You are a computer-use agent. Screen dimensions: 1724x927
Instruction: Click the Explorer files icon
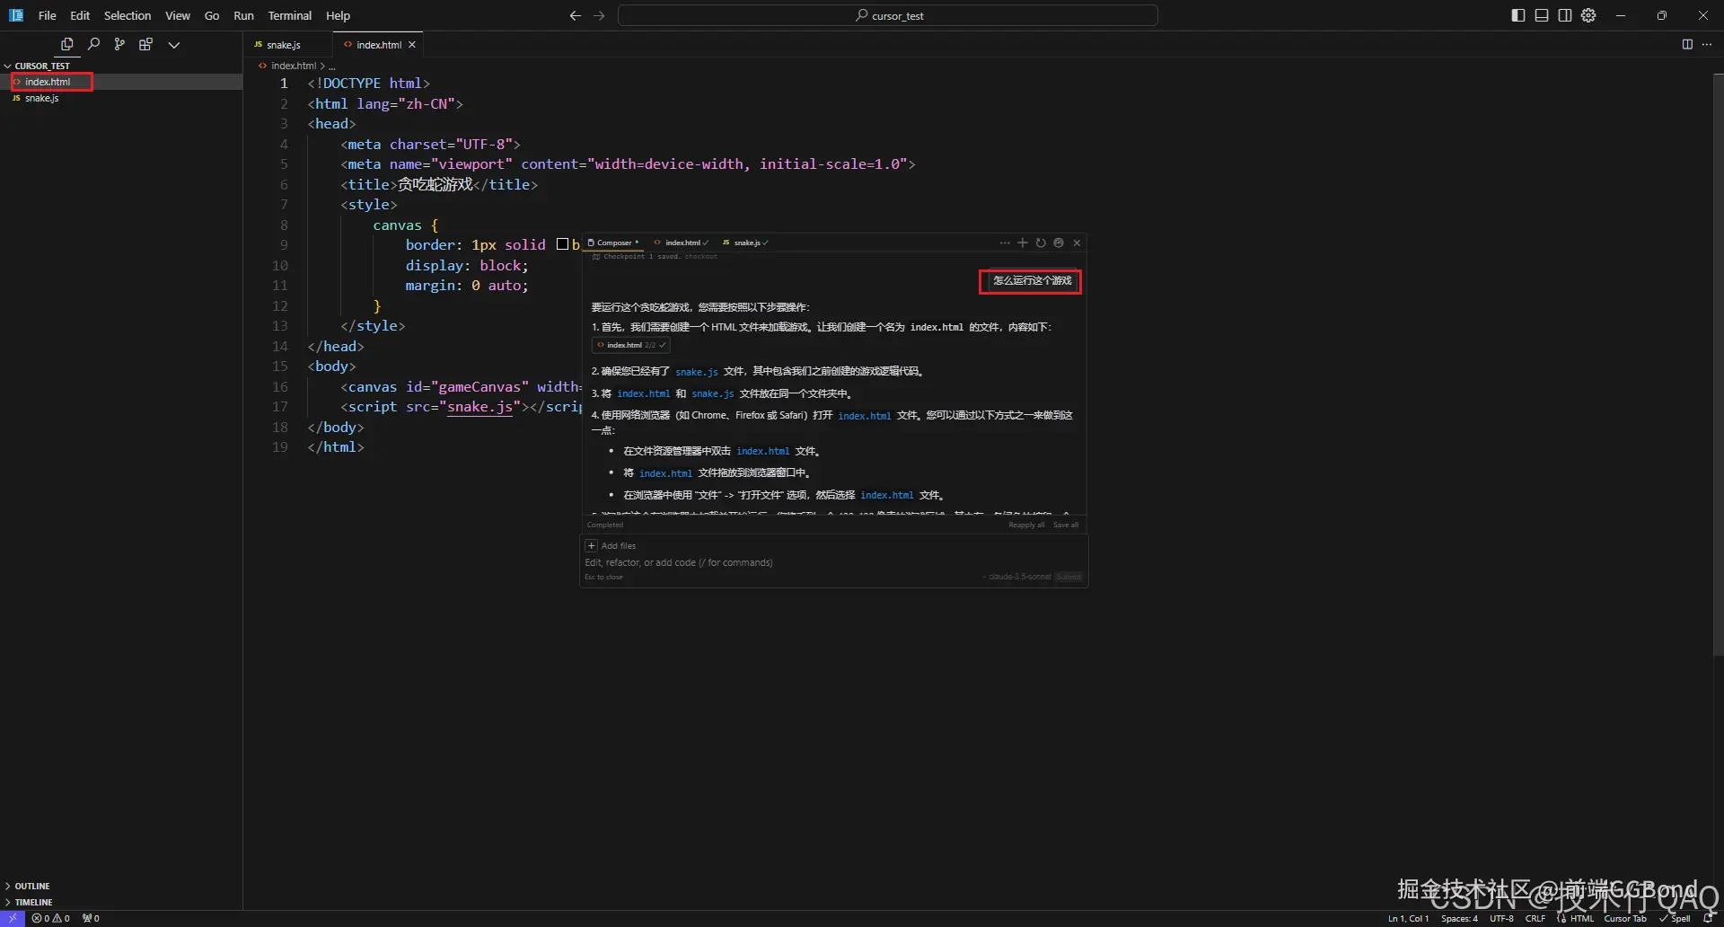click(67, 44)
